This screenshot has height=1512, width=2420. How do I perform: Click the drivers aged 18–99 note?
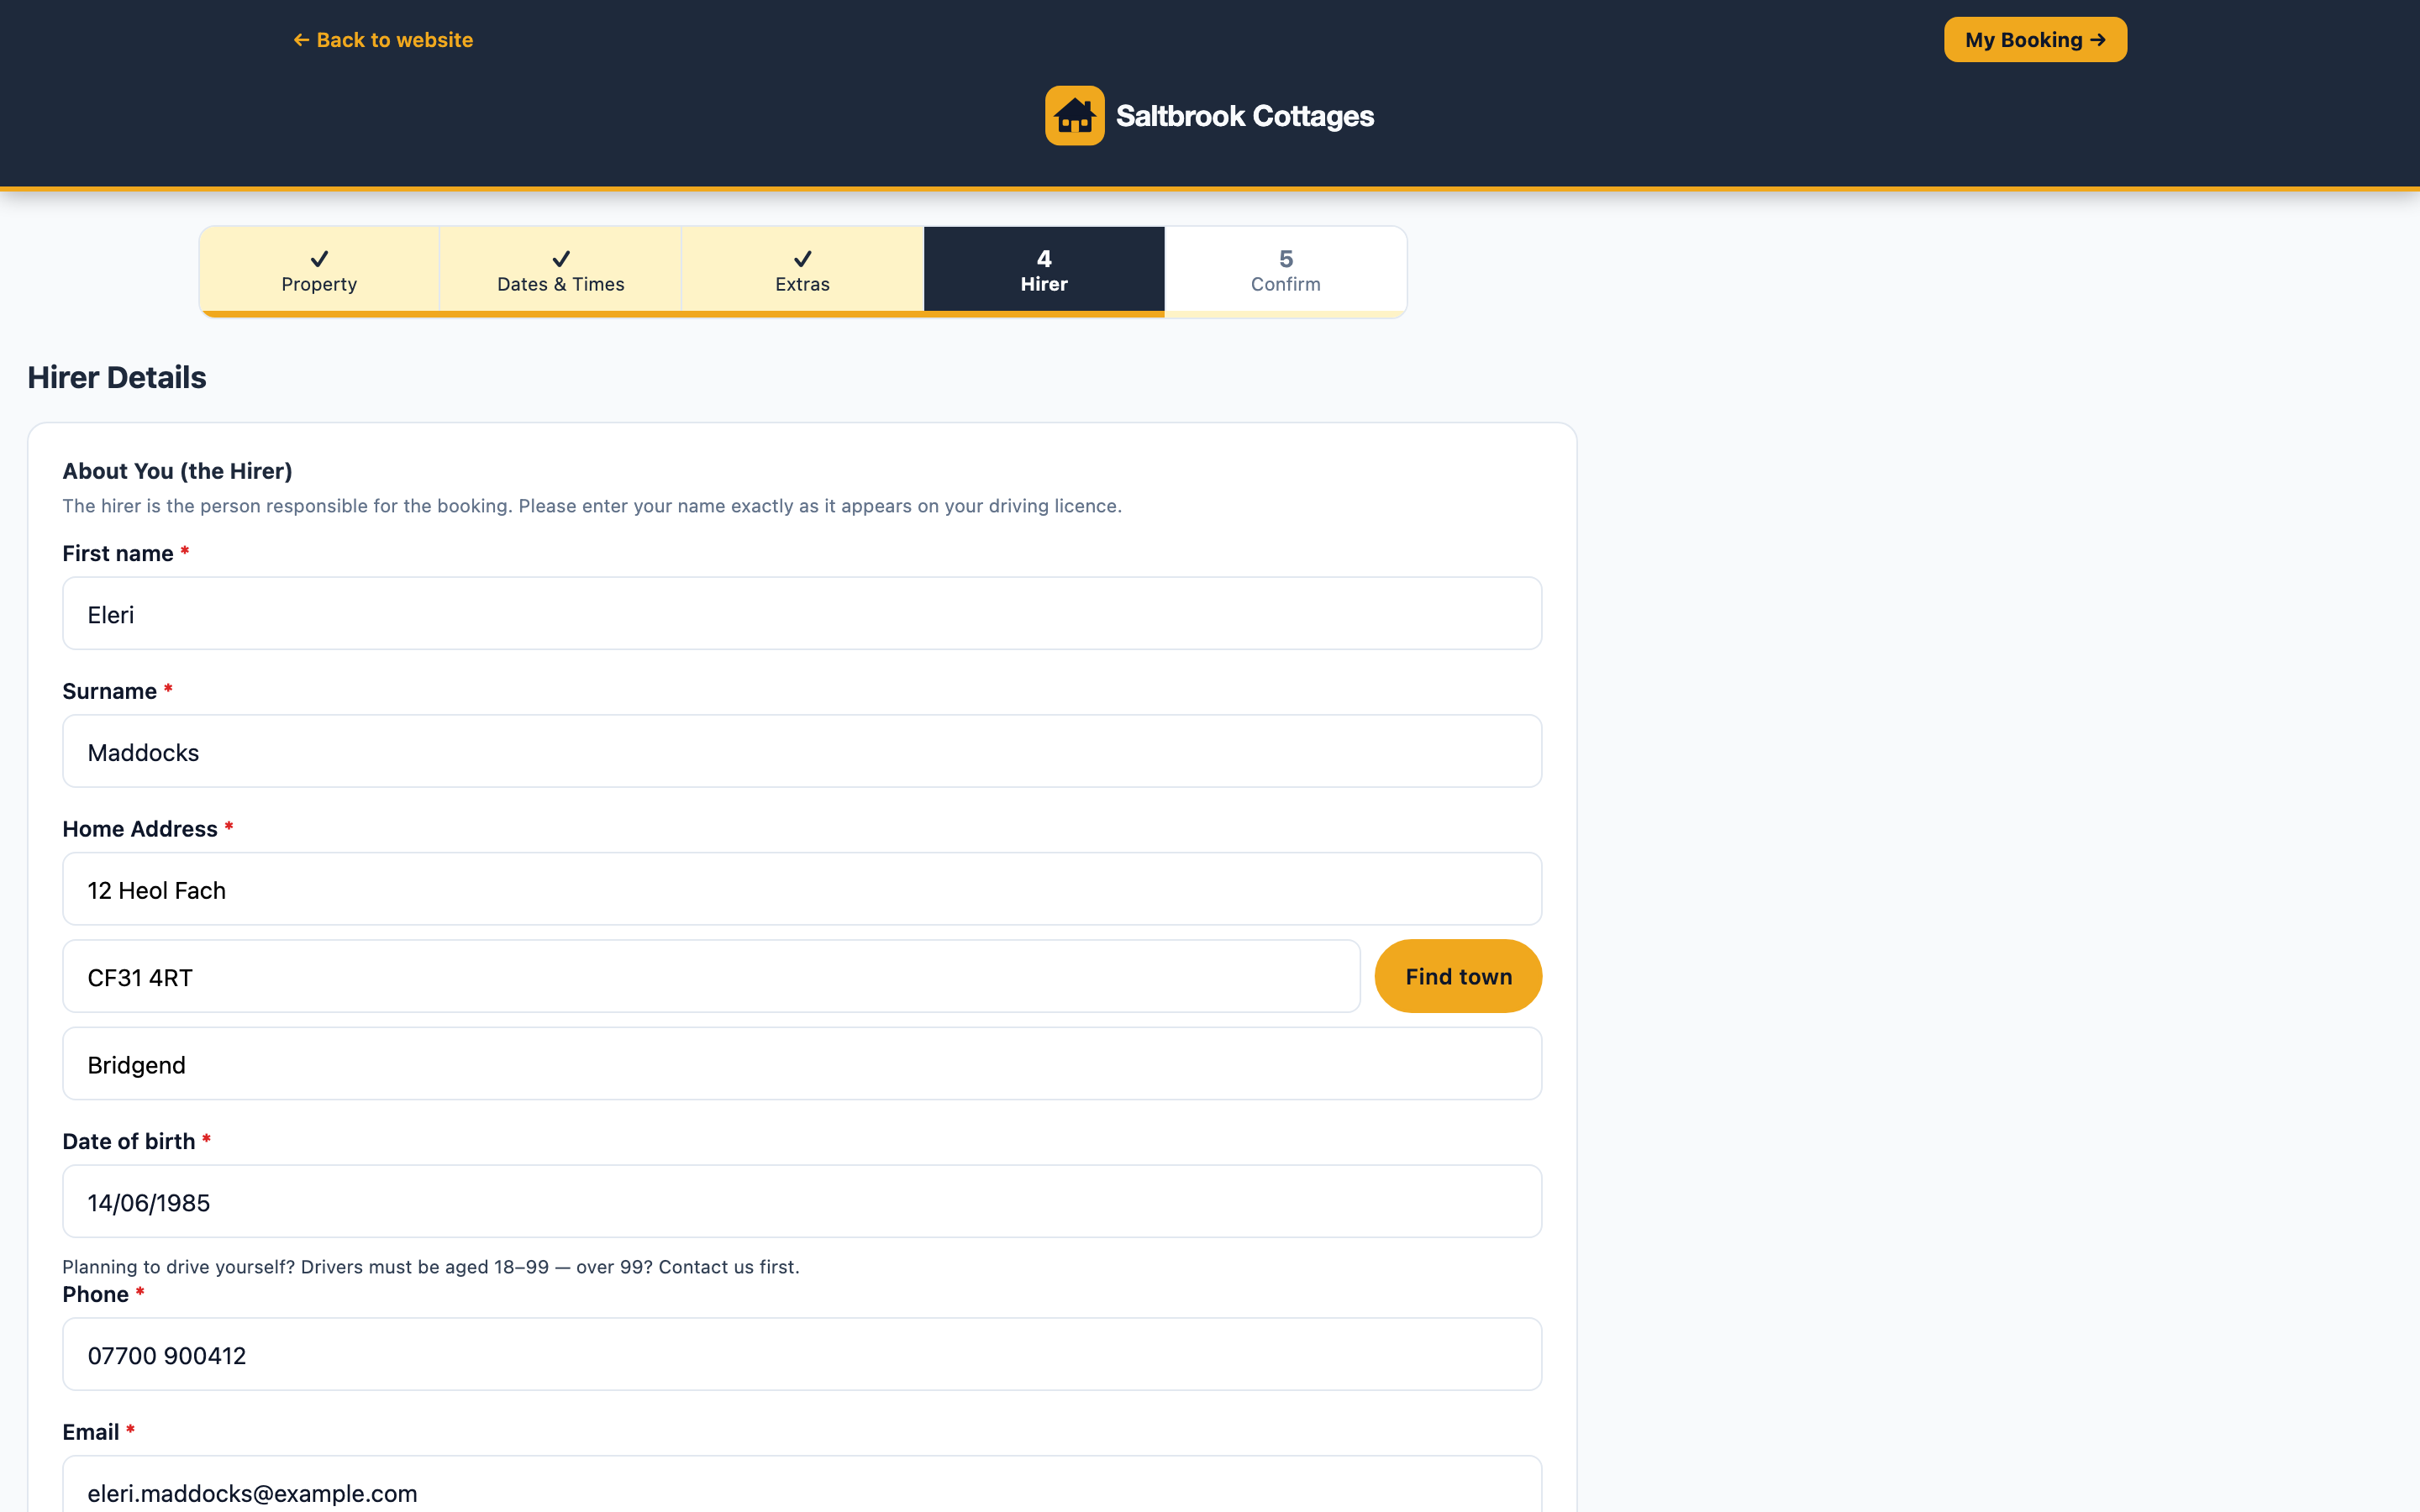pos(431,1267)
